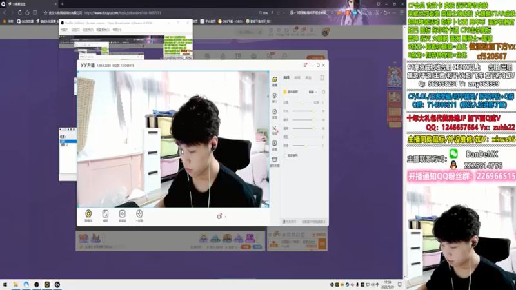Open the 窗口 window icon in YY sidebar

(x=275, y=97)
